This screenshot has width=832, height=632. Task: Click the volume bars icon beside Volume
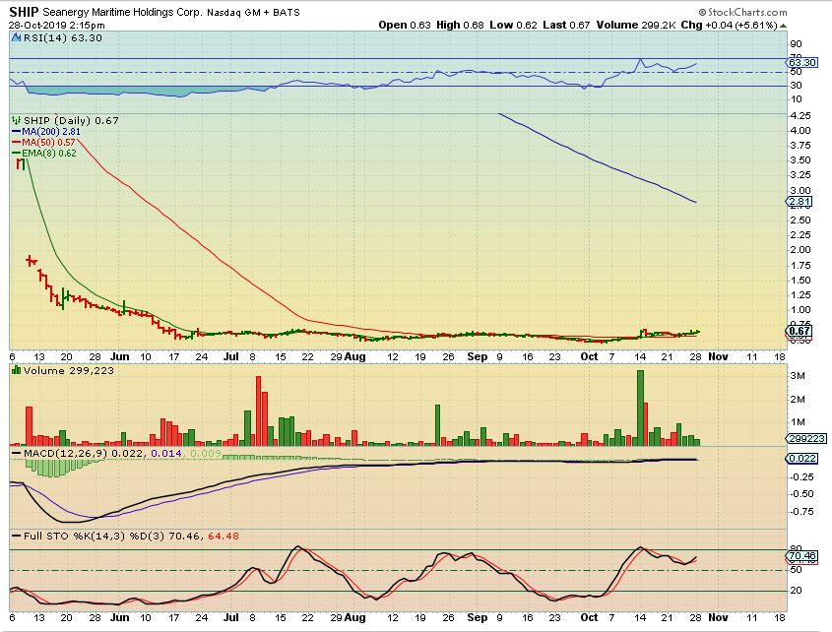pyautogui.click(x=17, y=370)
